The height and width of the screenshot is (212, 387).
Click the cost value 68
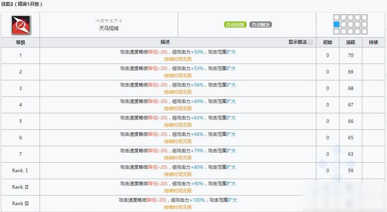[x=351, y=88]
